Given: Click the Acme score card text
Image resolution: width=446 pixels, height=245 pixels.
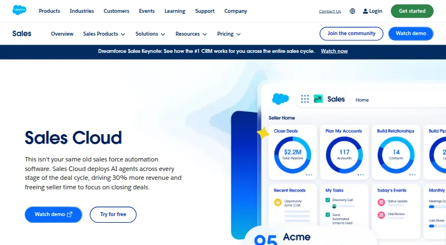Looking at the screenshot, I should 297,237.
